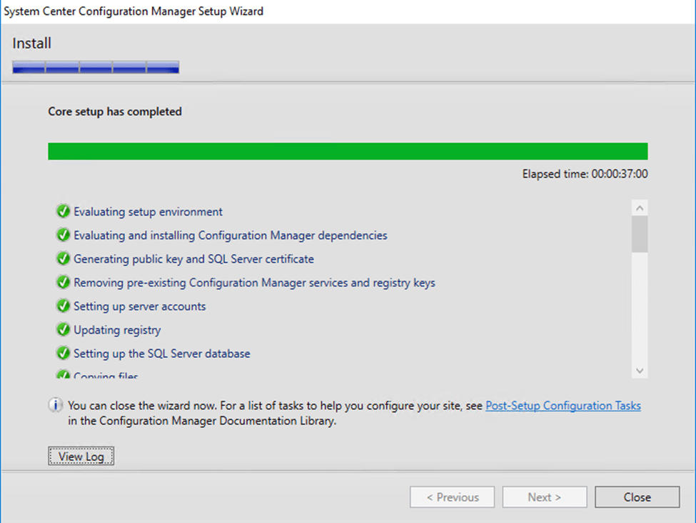The height and width of the screenshot is (523, 696).
Task: Click checkmark beside Generating public key step
Action: click(63, 259)
